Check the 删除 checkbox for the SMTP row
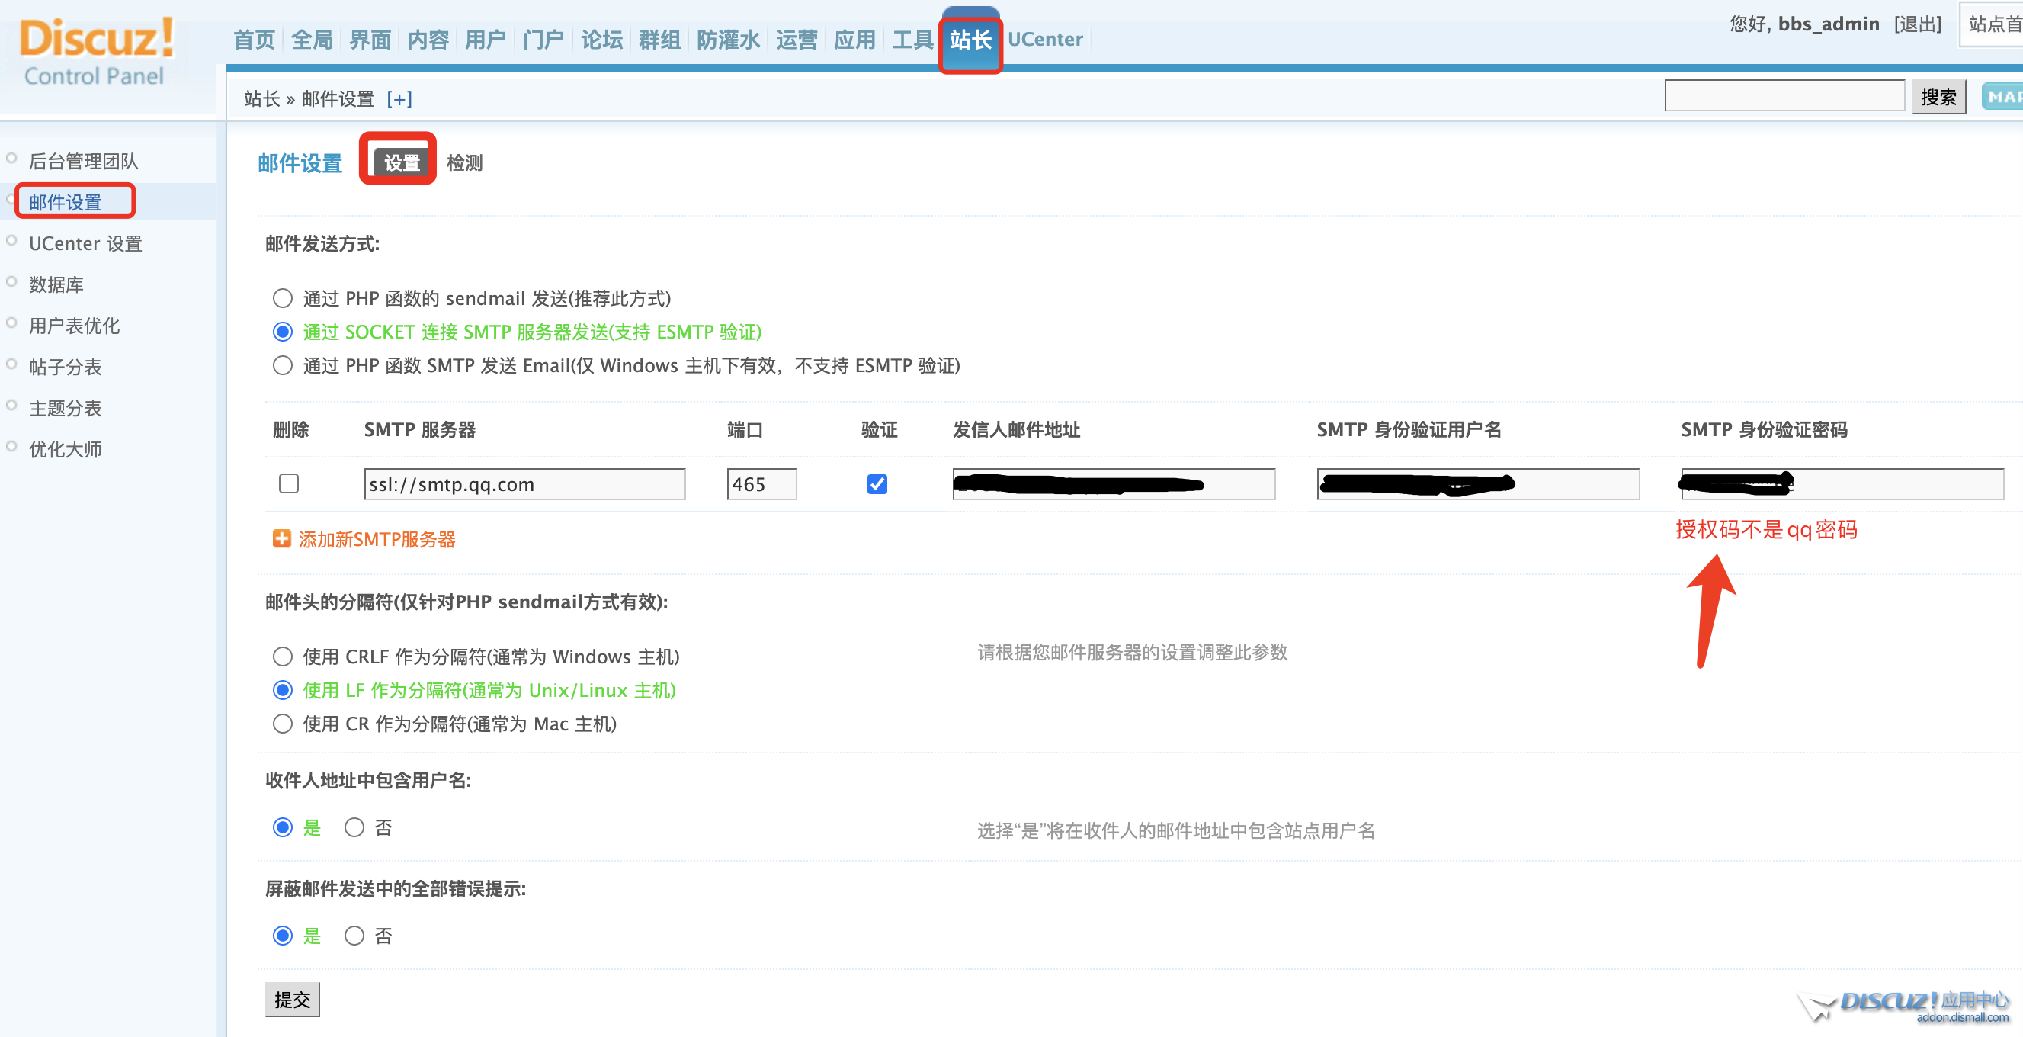Image resolution: width=2023 pixels, height=1037 pixels. tap(289, 484)
